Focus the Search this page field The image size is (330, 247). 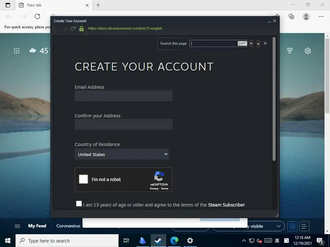(218, 43)
